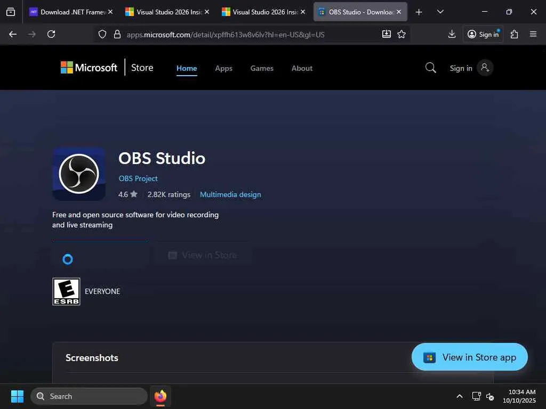Open Firefox application hamburger menu
Screen dimensions: 546x409
(533, 34)
